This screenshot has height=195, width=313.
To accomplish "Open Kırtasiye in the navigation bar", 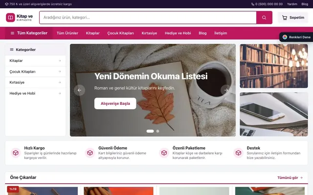I will [149, 33].
